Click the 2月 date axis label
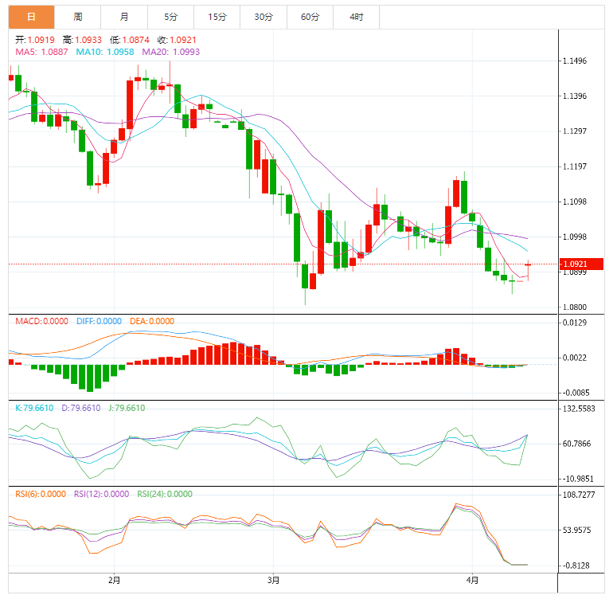 114,580
